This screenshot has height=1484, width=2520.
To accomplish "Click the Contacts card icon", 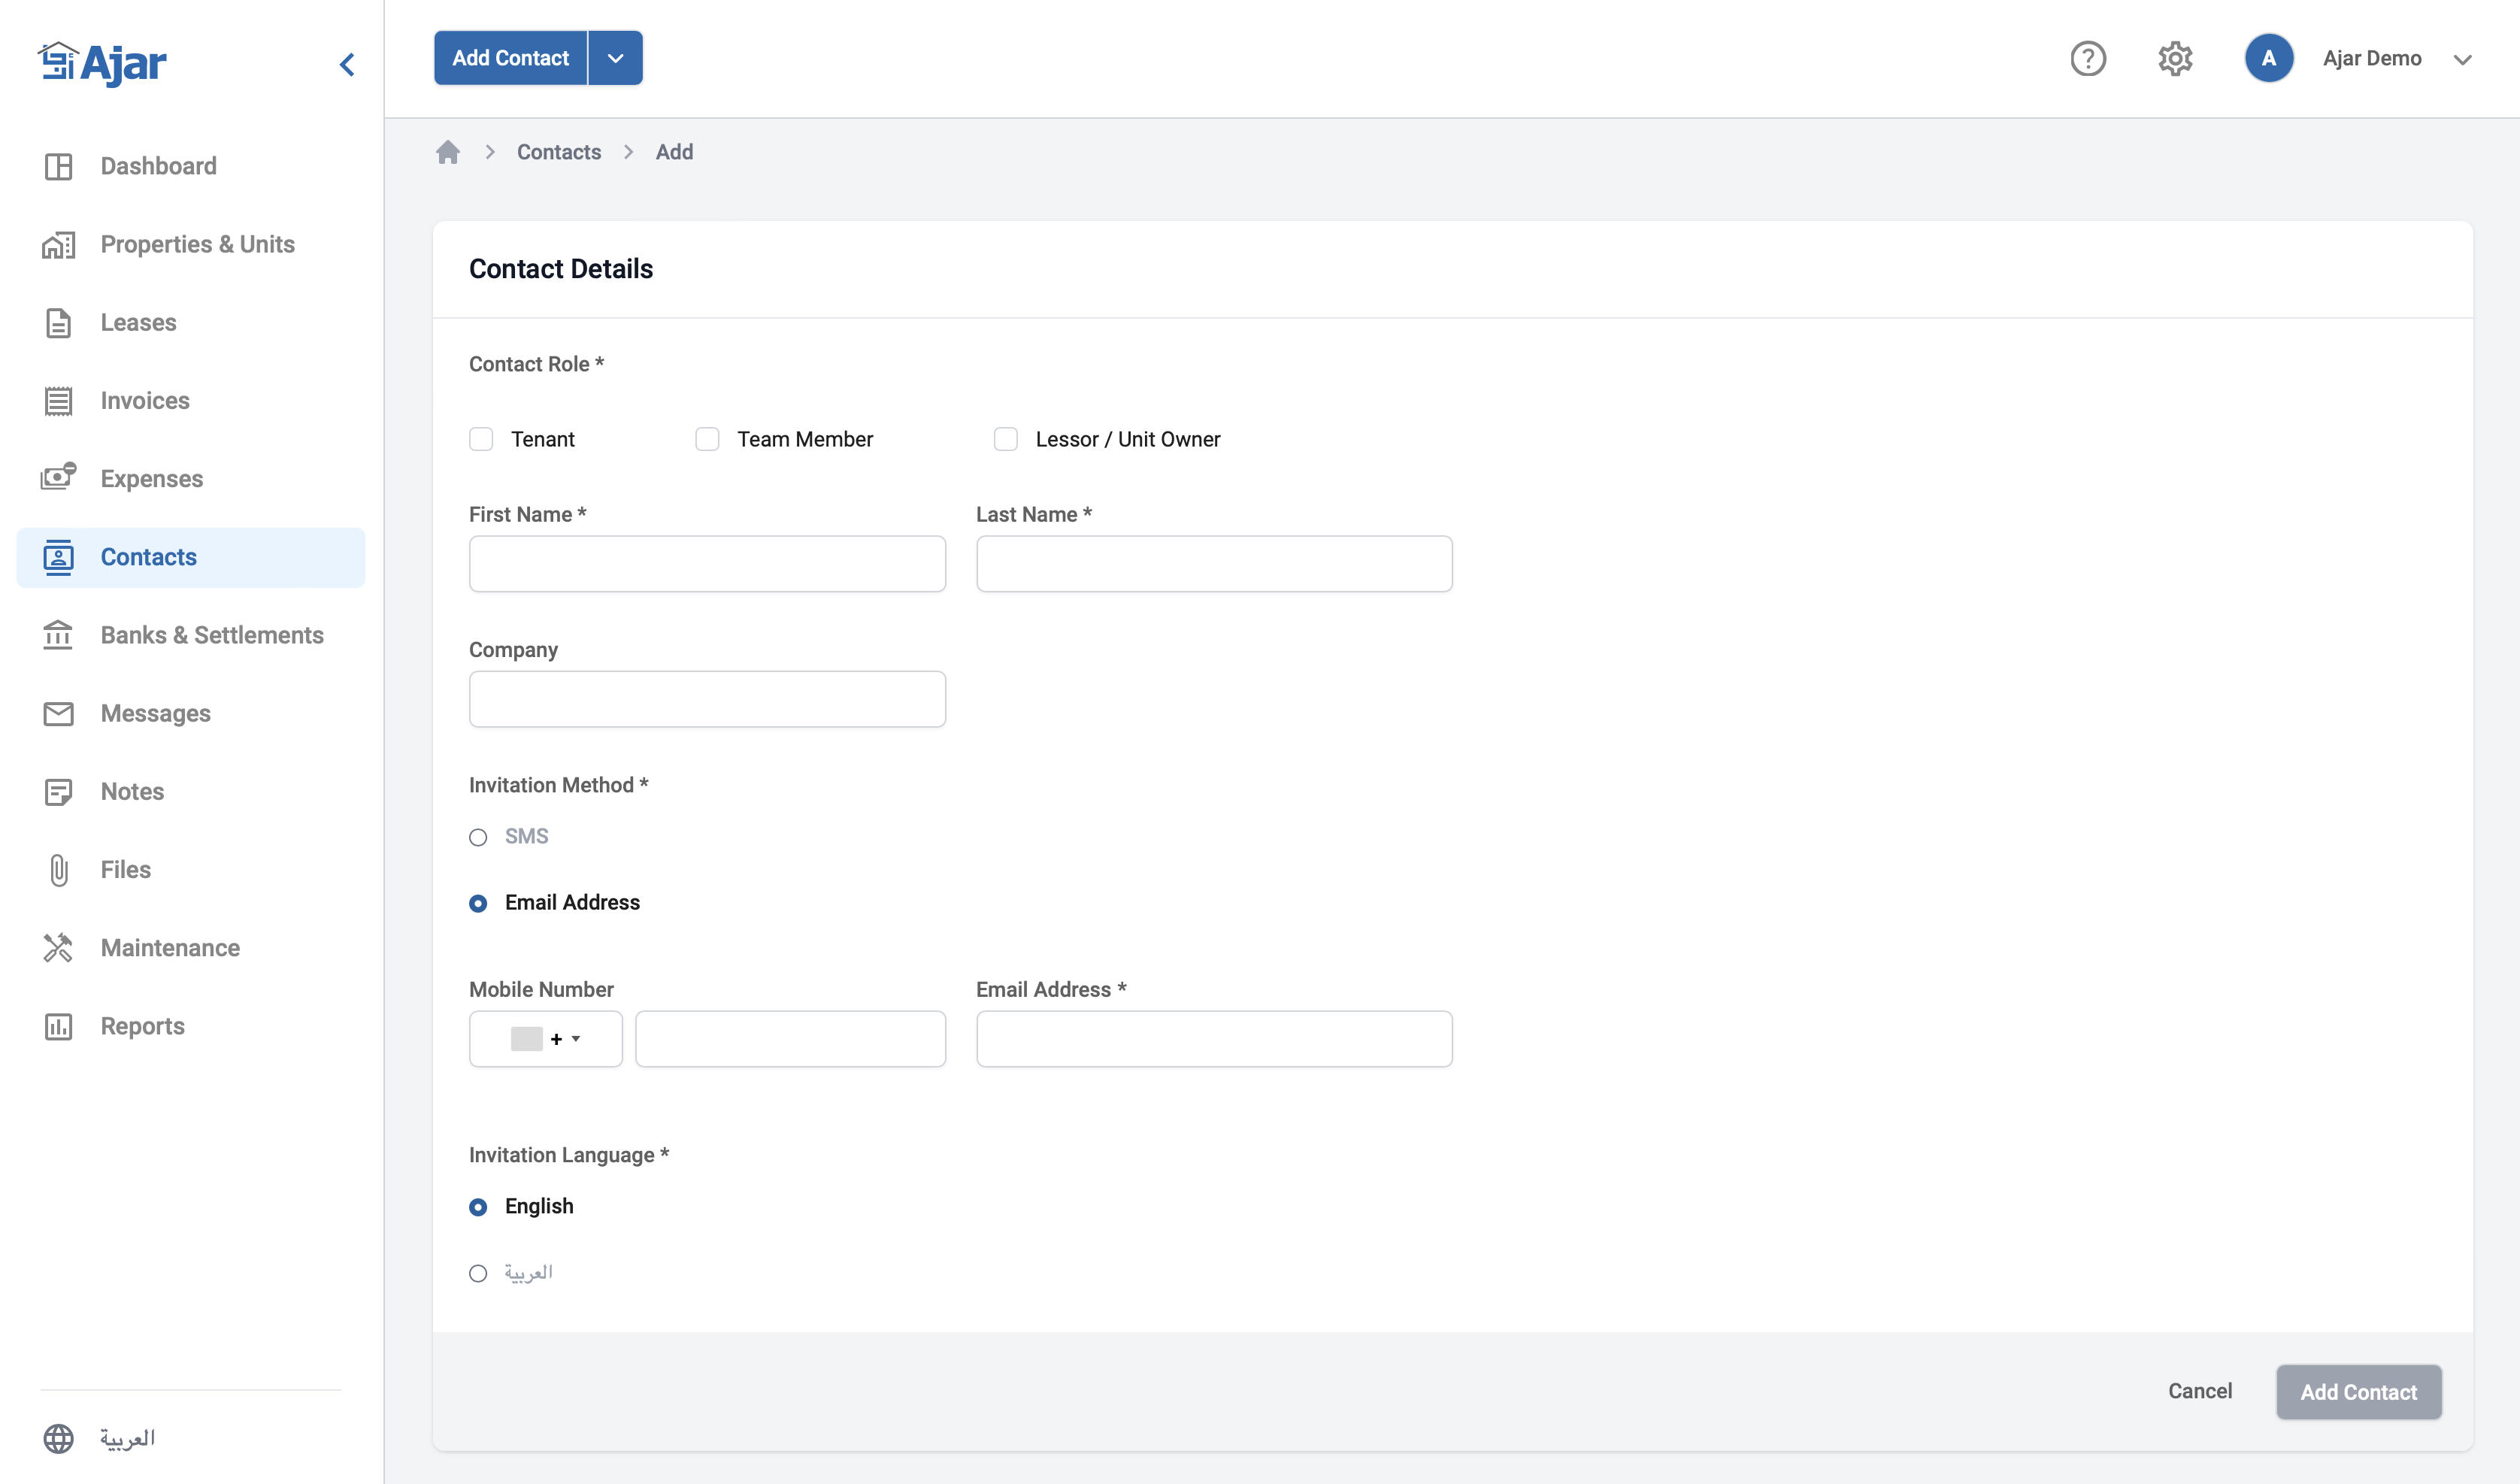I will tap(58, 557).
